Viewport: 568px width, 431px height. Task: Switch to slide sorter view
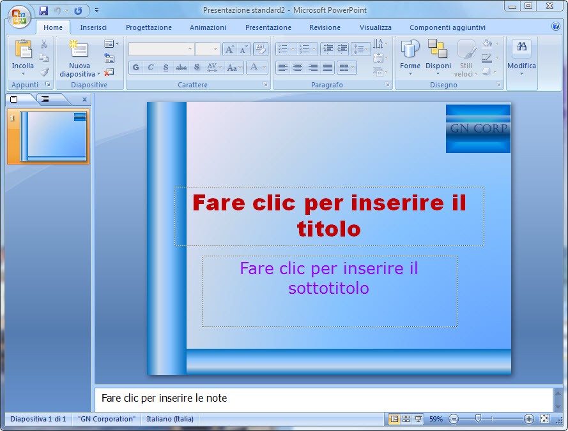point(406,419)
